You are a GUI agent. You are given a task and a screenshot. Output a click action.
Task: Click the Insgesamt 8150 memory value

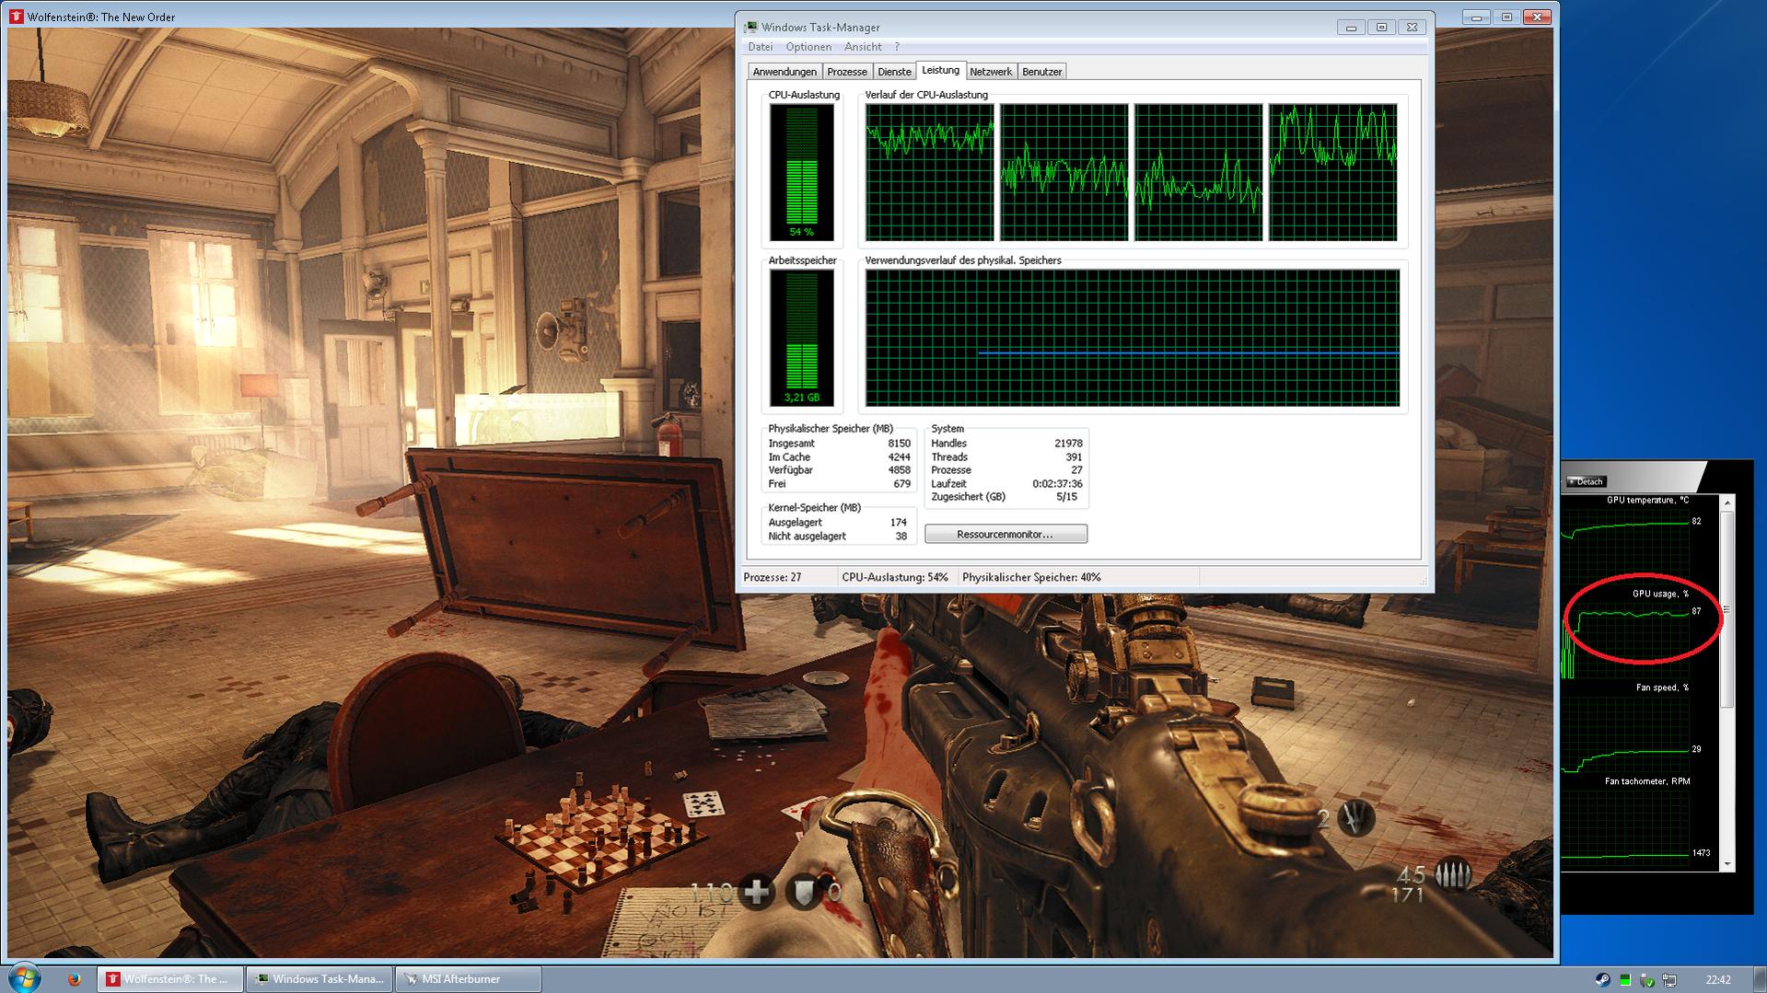(x=899, y=444)
